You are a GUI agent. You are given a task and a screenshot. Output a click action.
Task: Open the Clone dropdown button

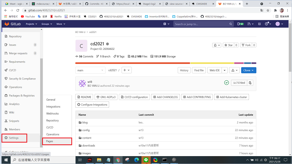coord(248,70)
